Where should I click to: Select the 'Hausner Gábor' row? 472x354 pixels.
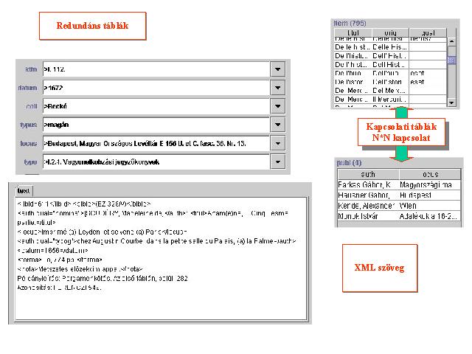[399, 195]
